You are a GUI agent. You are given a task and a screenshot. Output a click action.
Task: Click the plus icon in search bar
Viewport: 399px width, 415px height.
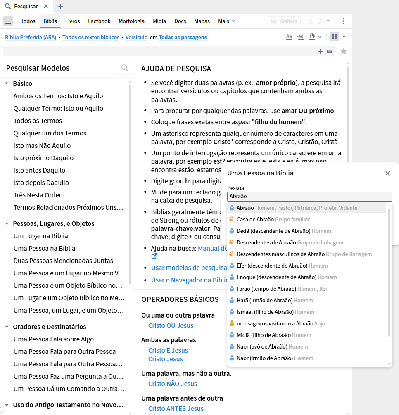(321, 51)
